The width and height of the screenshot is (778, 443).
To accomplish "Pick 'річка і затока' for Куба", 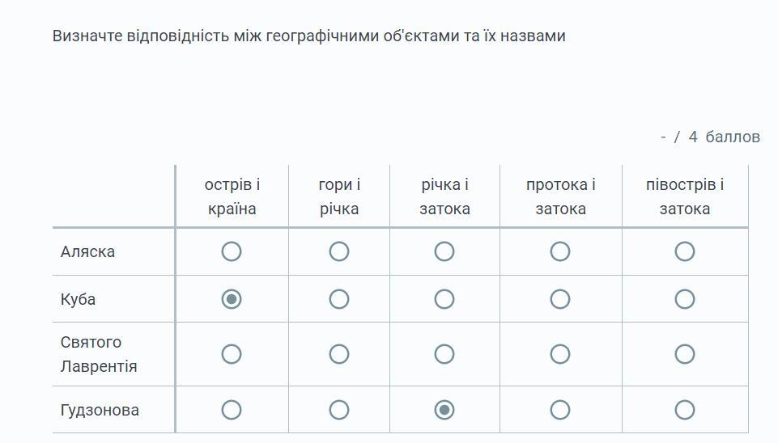I will click(444, 299).
